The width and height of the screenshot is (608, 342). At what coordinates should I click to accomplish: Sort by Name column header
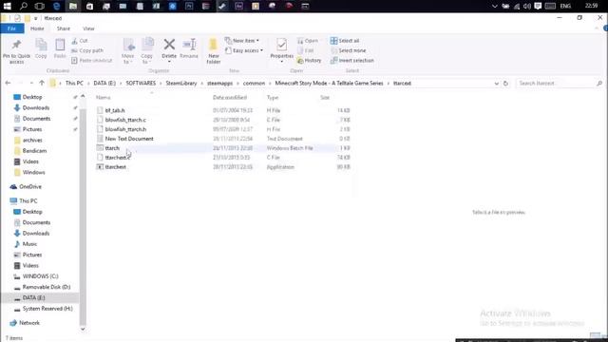(104, 97)
